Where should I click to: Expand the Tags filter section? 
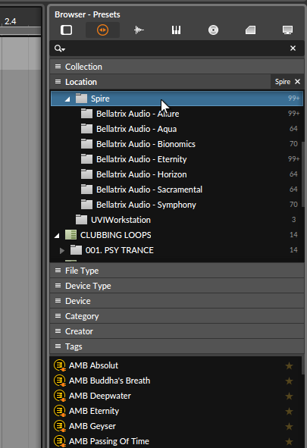(x=177, y=346)
